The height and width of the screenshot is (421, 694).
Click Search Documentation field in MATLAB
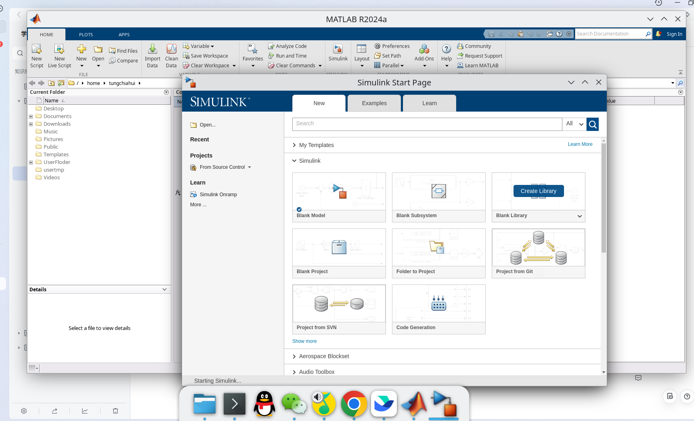[x=610, y=34]
